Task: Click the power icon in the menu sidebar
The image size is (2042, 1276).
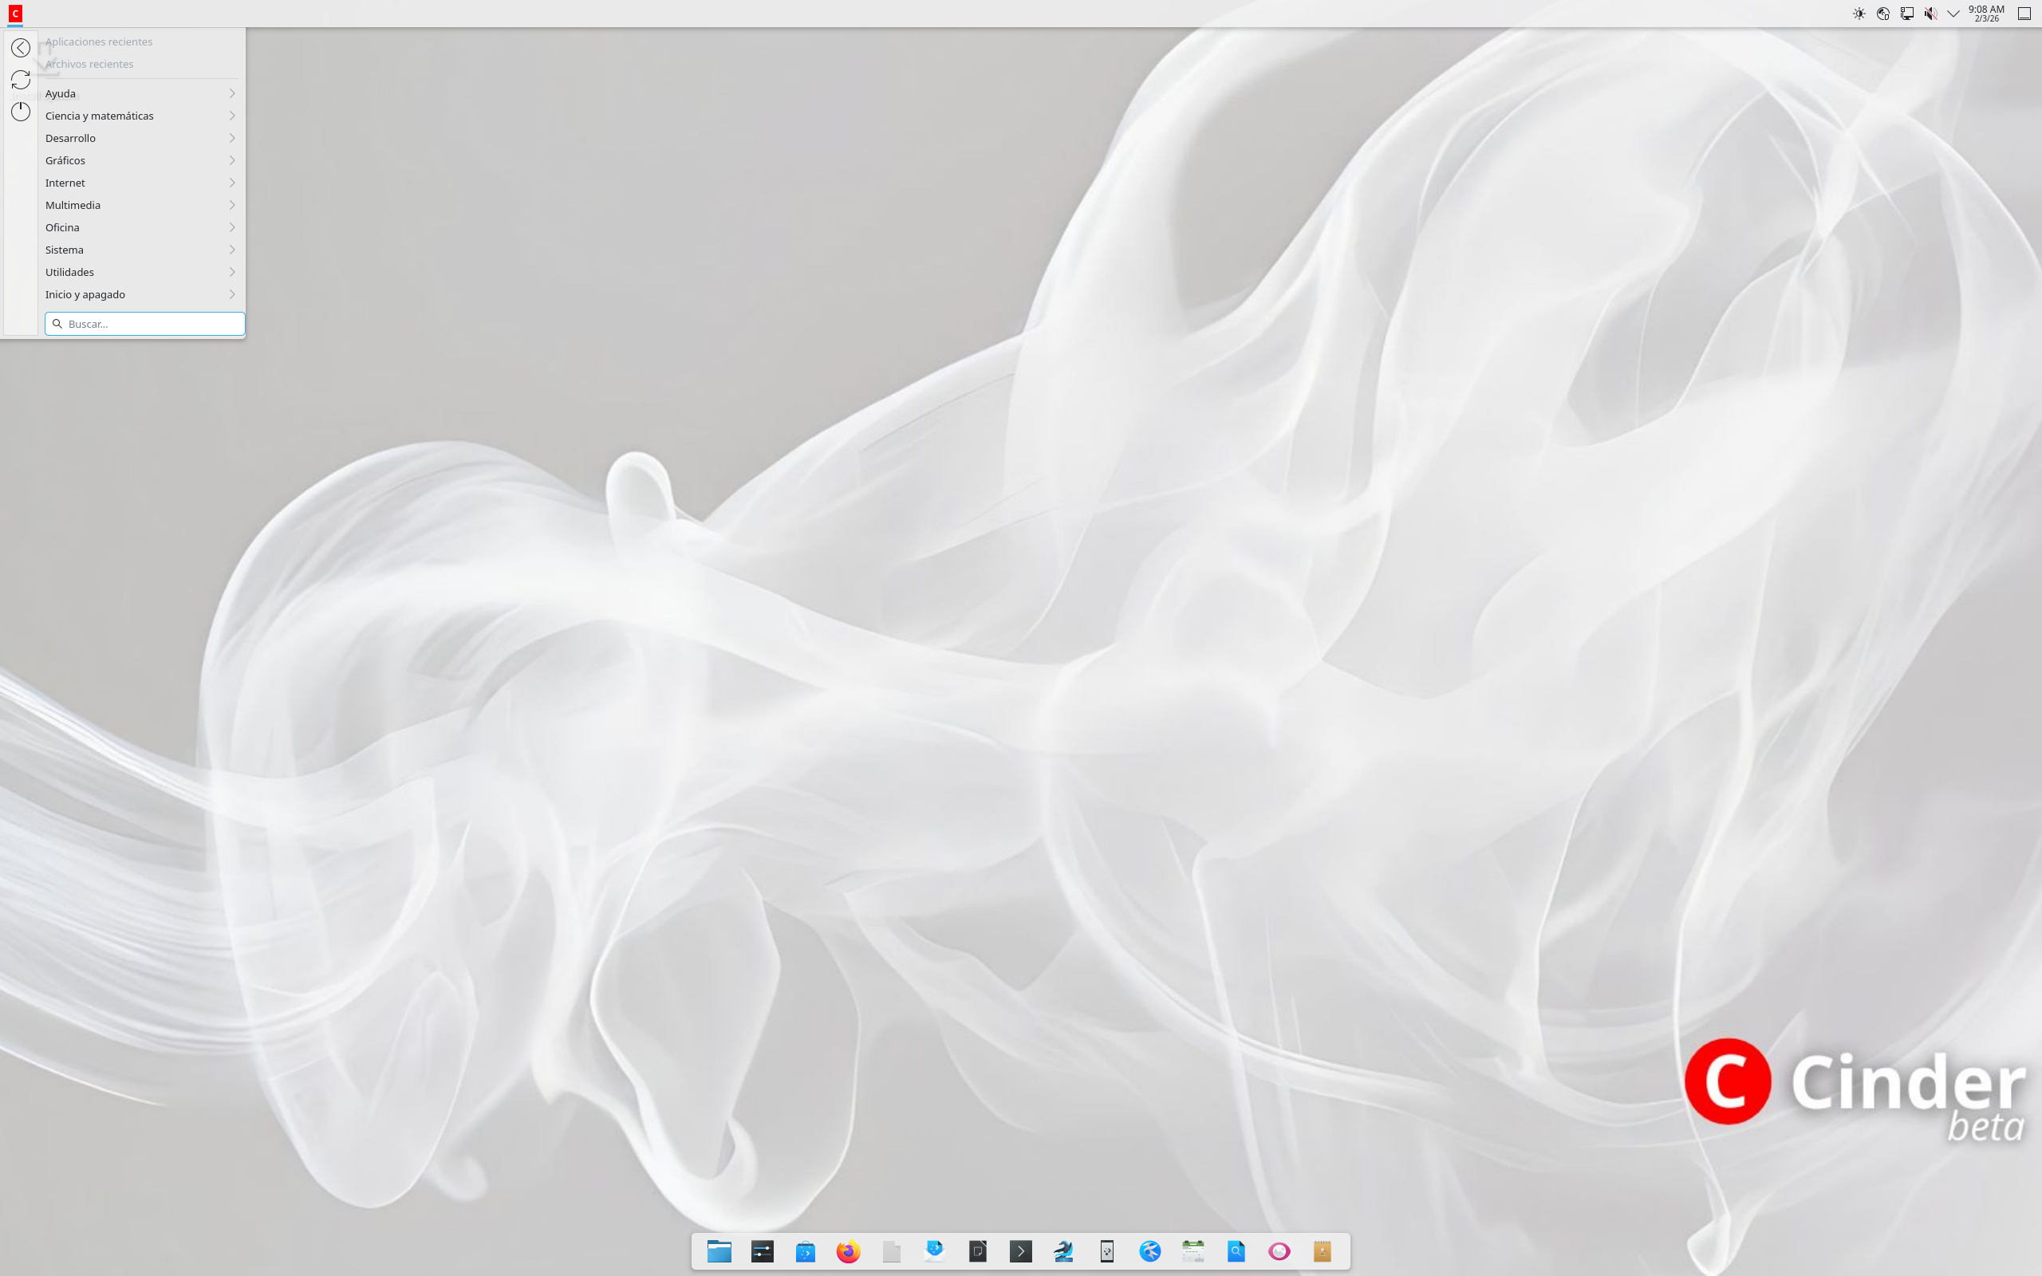Action: pyautogui.click(x=20, y=112)
